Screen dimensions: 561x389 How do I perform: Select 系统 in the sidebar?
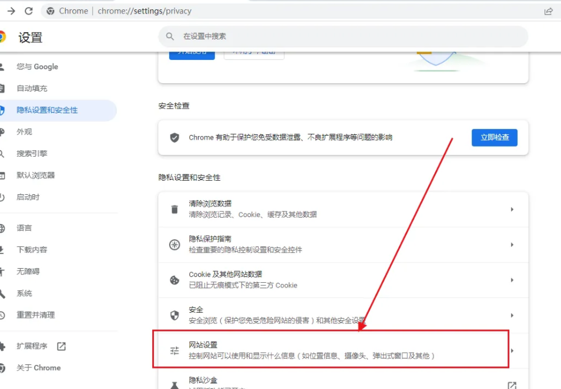[x=24, y=293]
